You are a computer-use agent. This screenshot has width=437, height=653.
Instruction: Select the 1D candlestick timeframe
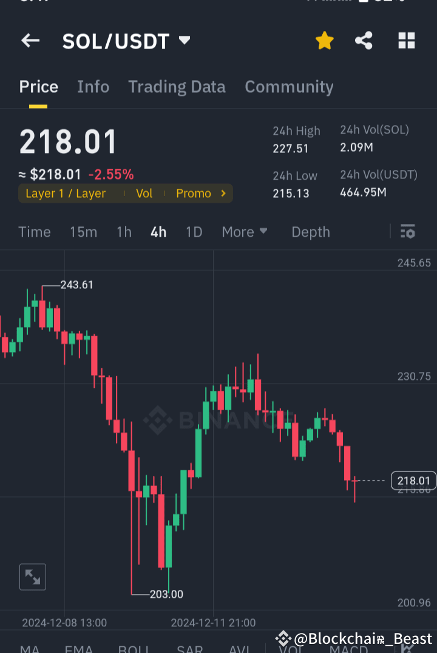click(x=194, y=232)
